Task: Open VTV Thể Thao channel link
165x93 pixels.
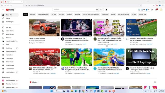Action: pos(134,42)
